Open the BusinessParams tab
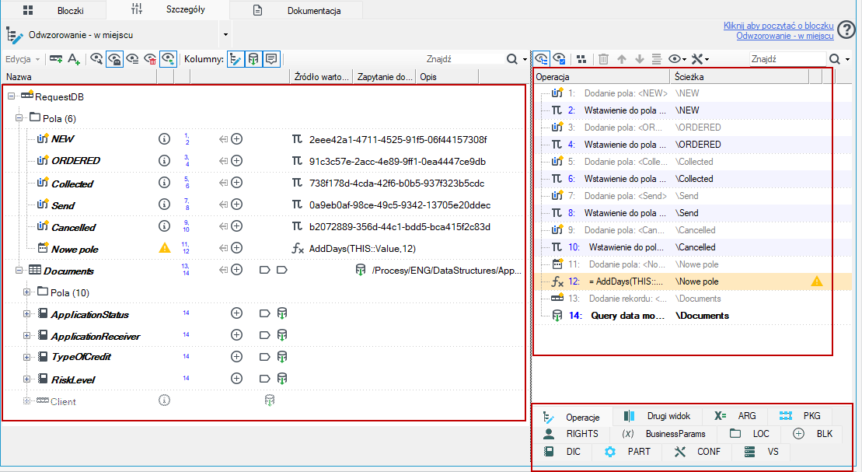Screen dimensions: 862x472 pos(664,433)
